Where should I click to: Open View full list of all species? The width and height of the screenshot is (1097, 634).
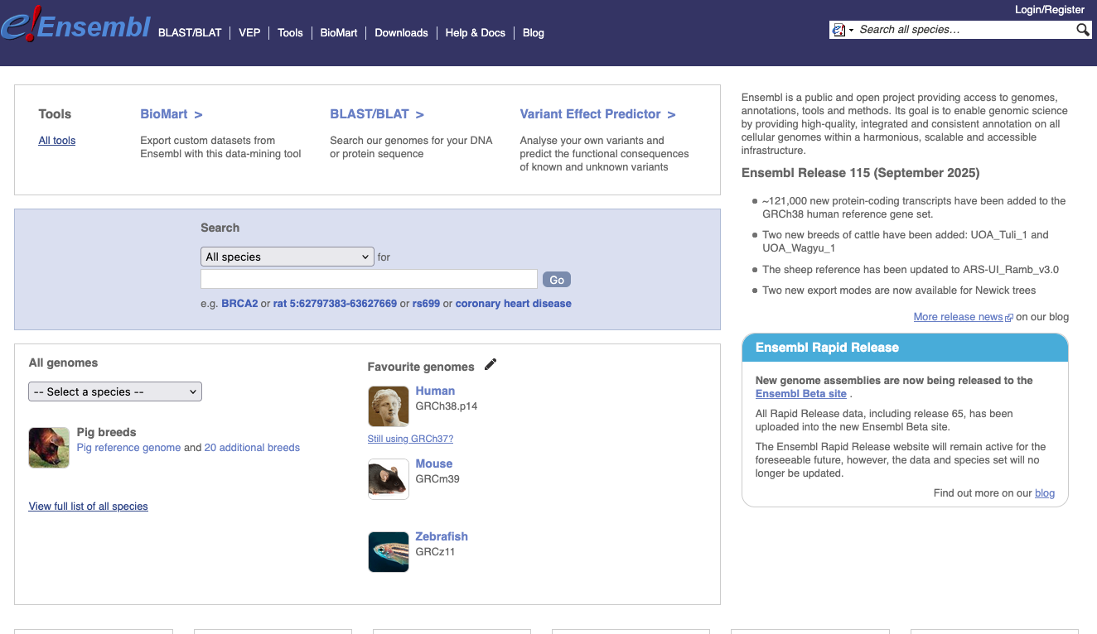point(88,506)
